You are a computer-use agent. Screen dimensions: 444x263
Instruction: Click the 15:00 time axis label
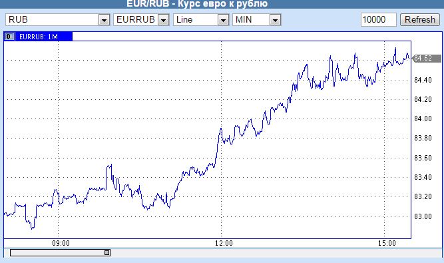[x=387, y=243]
